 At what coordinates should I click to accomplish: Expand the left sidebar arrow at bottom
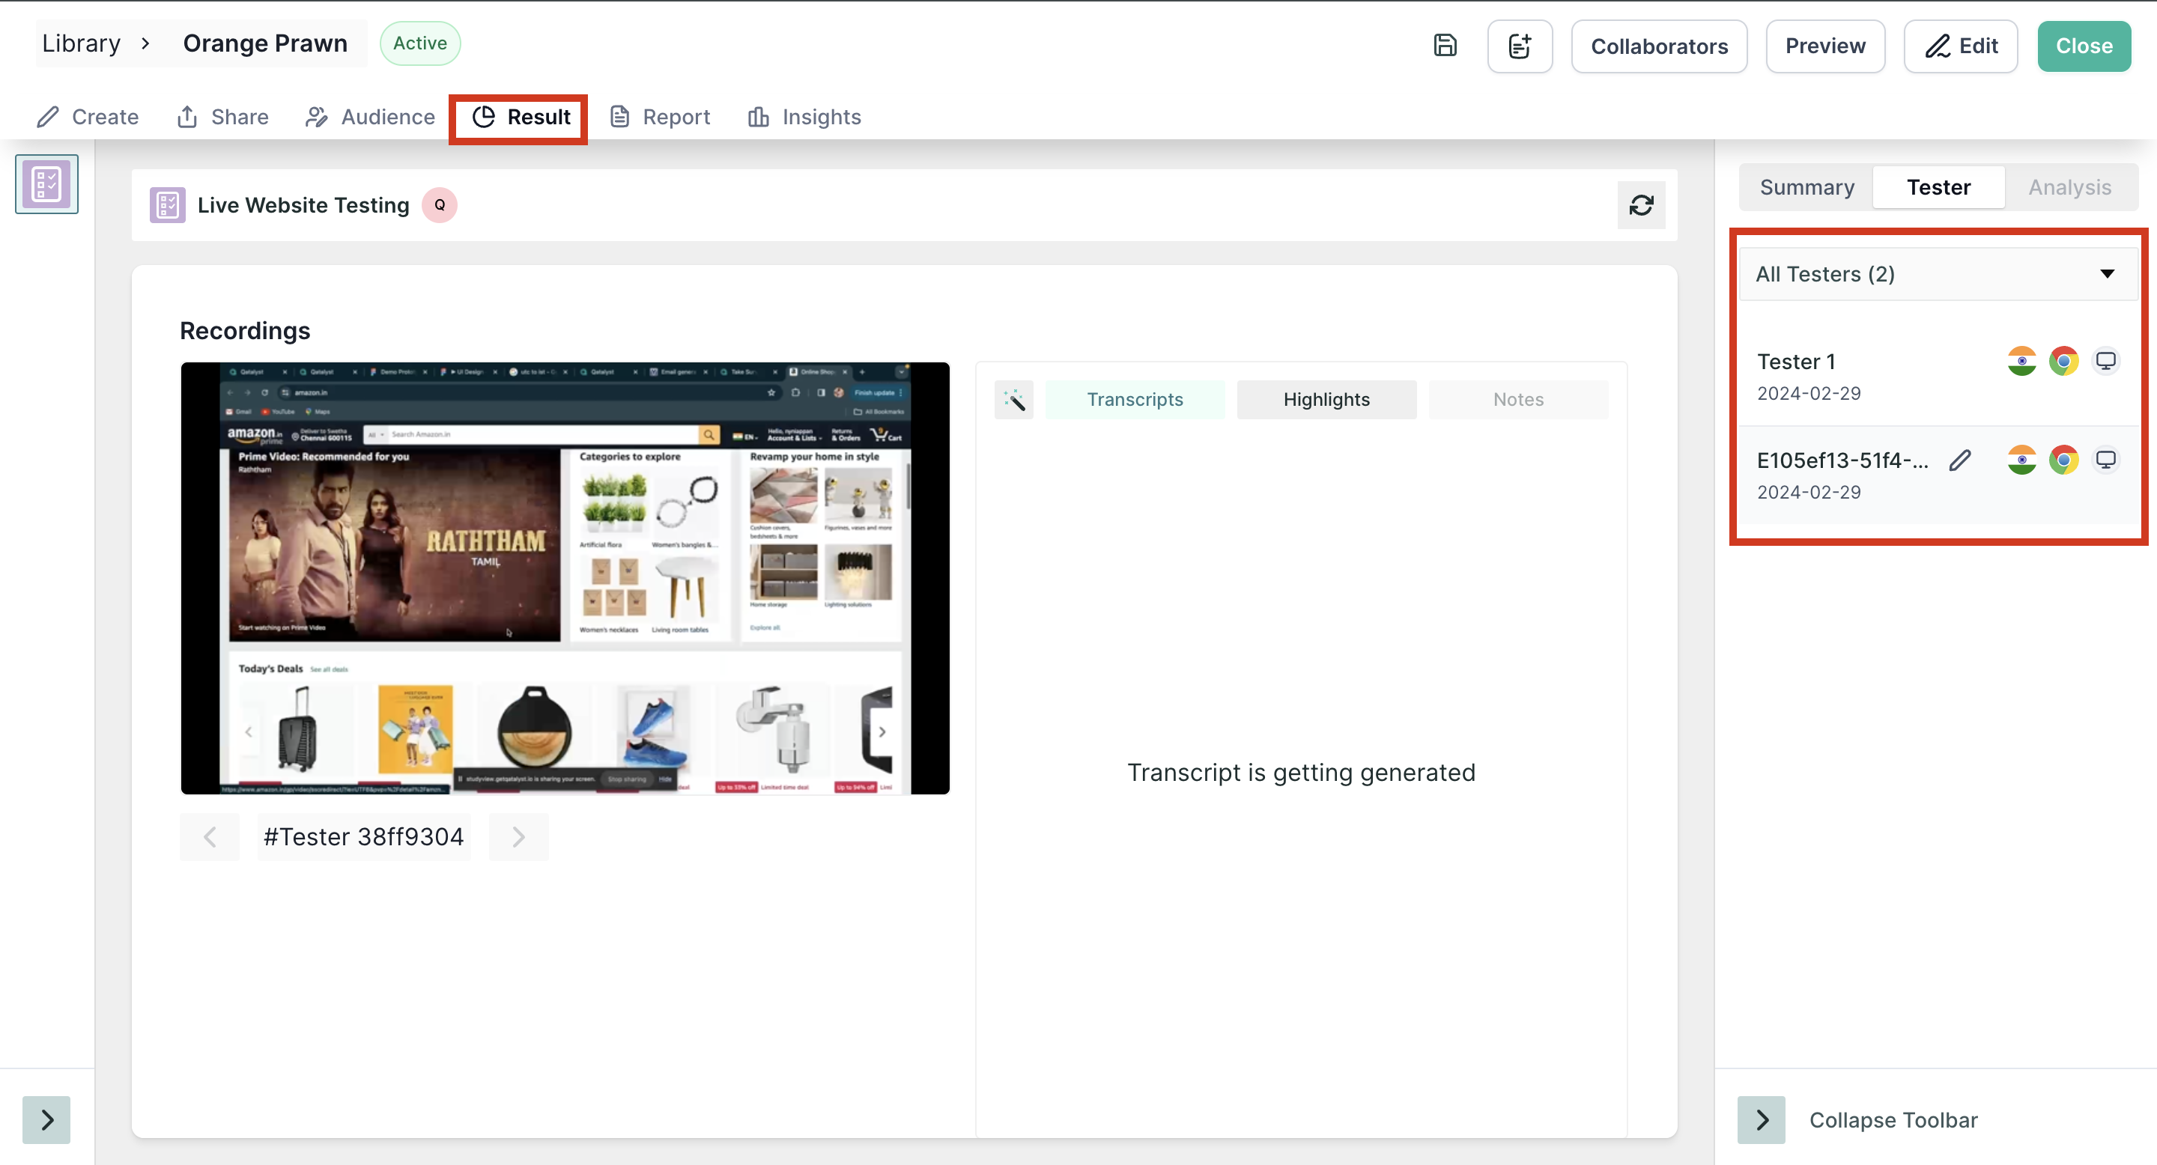(x=46, y=1120)
